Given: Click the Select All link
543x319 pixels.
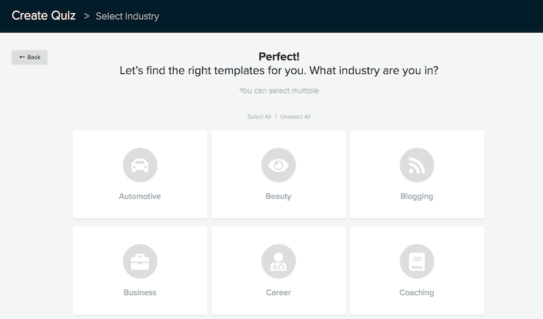Looking at the screenshot, I should click(259, 117).
